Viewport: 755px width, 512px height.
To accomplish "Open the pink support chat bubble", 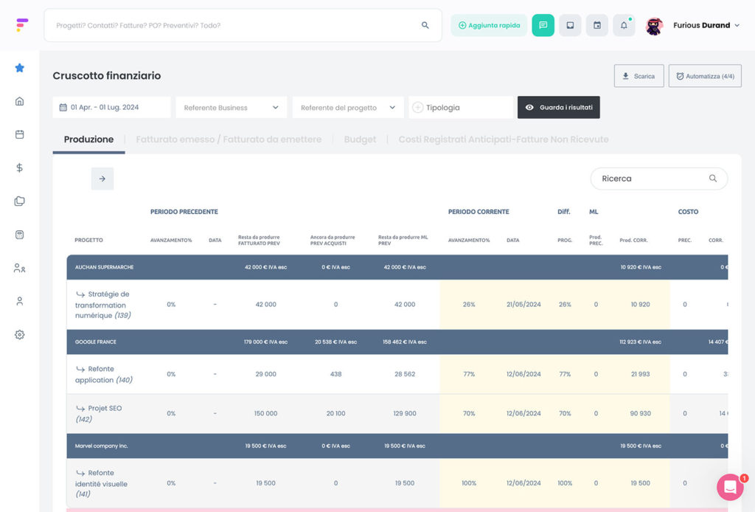I will point(730,487).
